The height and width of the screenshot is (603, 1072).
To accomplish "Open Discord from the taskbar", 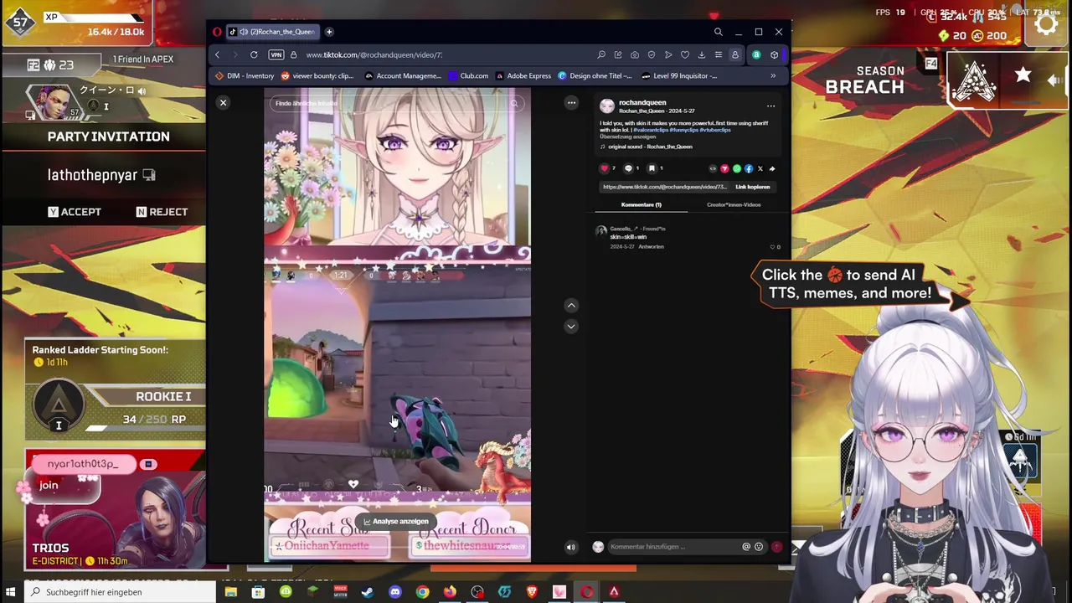I will pyautogui.click(x=395, y=592).
